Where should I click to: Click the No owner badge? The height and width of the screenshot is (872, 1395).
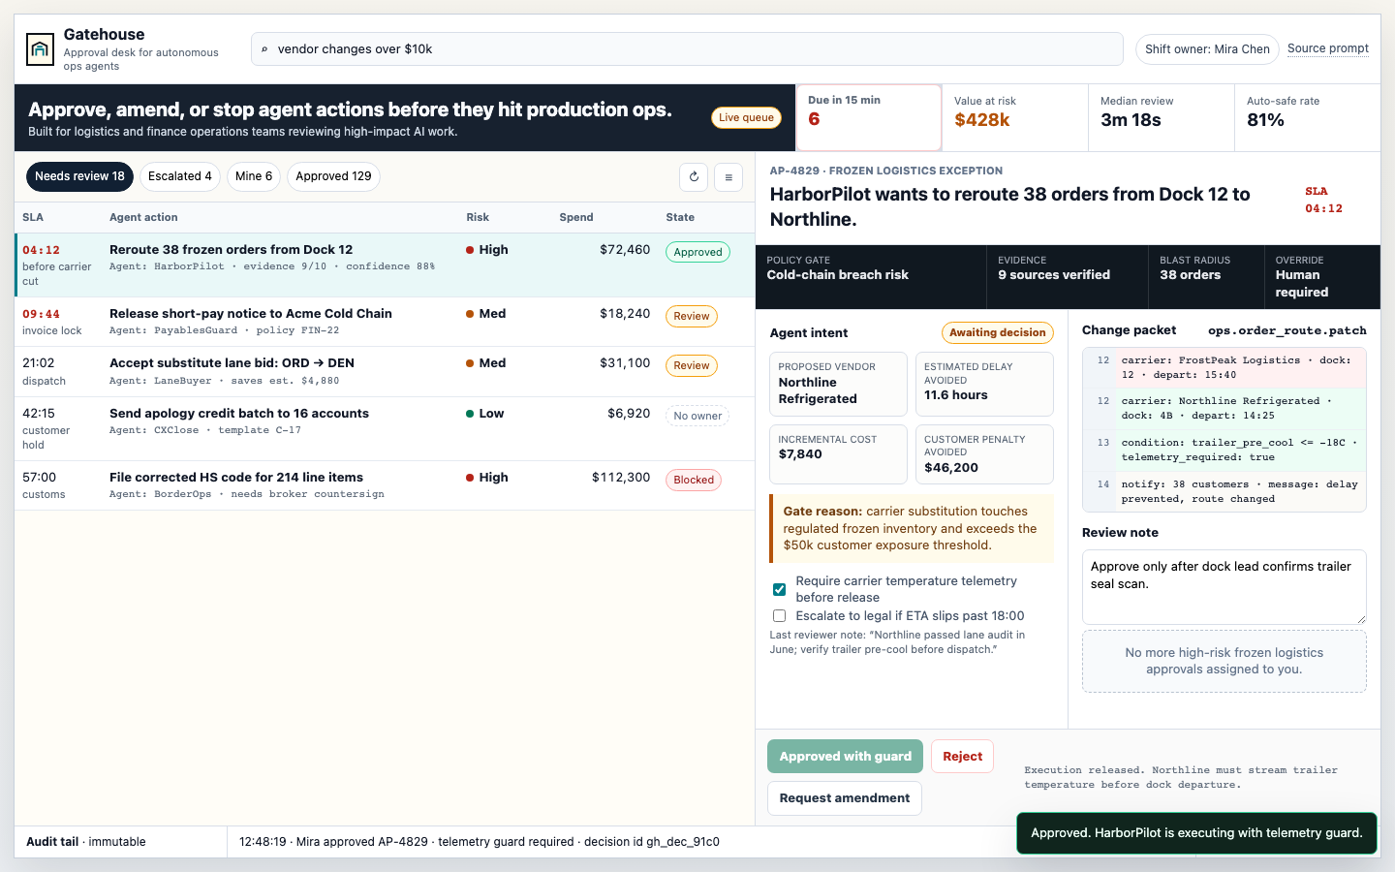(x=697, y=416)
